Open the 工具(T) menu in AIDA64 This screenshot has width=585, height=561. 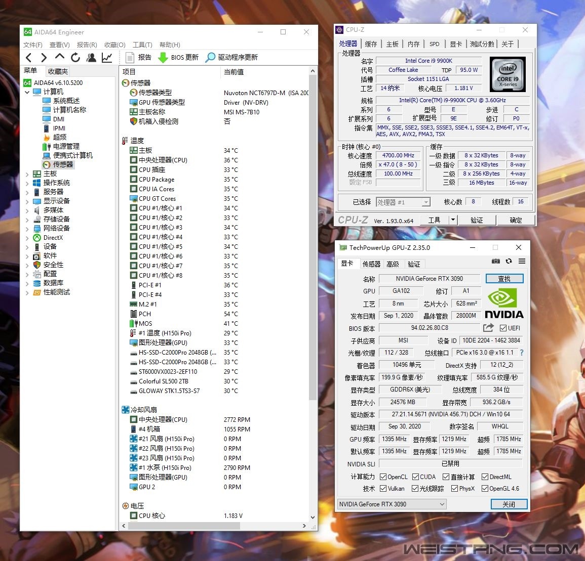(142, 45)
